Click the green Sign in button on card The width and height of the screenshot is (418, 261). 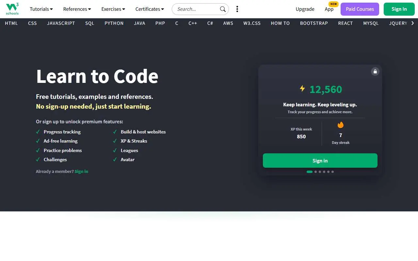coord(320,161)
